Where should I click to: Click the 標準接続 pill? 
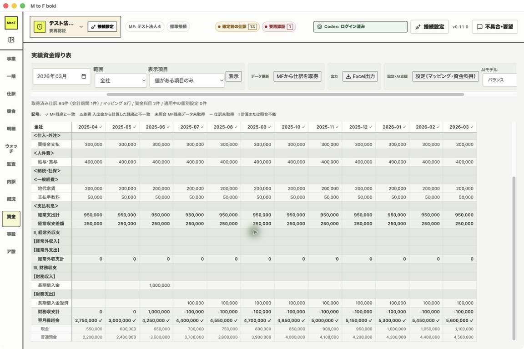tap(178, 26)
